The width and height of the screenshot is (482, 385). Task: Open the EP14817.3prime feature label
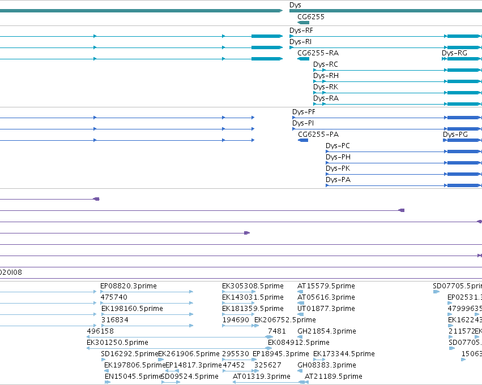[x=193, y=366]
